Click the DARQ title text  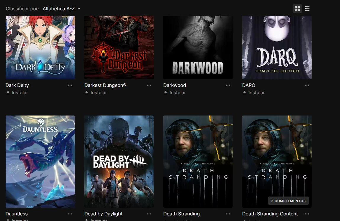pos(249,85)
